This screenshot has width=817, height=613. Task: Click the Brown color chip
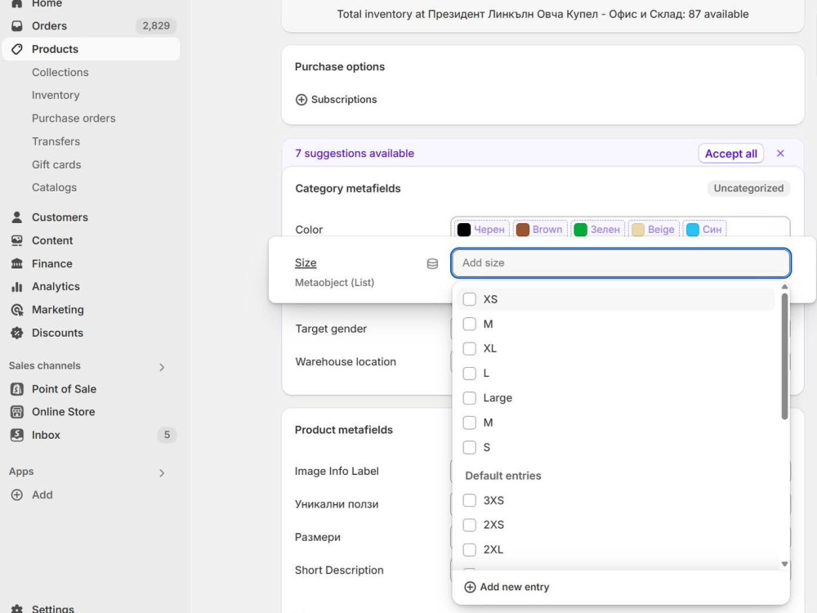click(540, 230)
